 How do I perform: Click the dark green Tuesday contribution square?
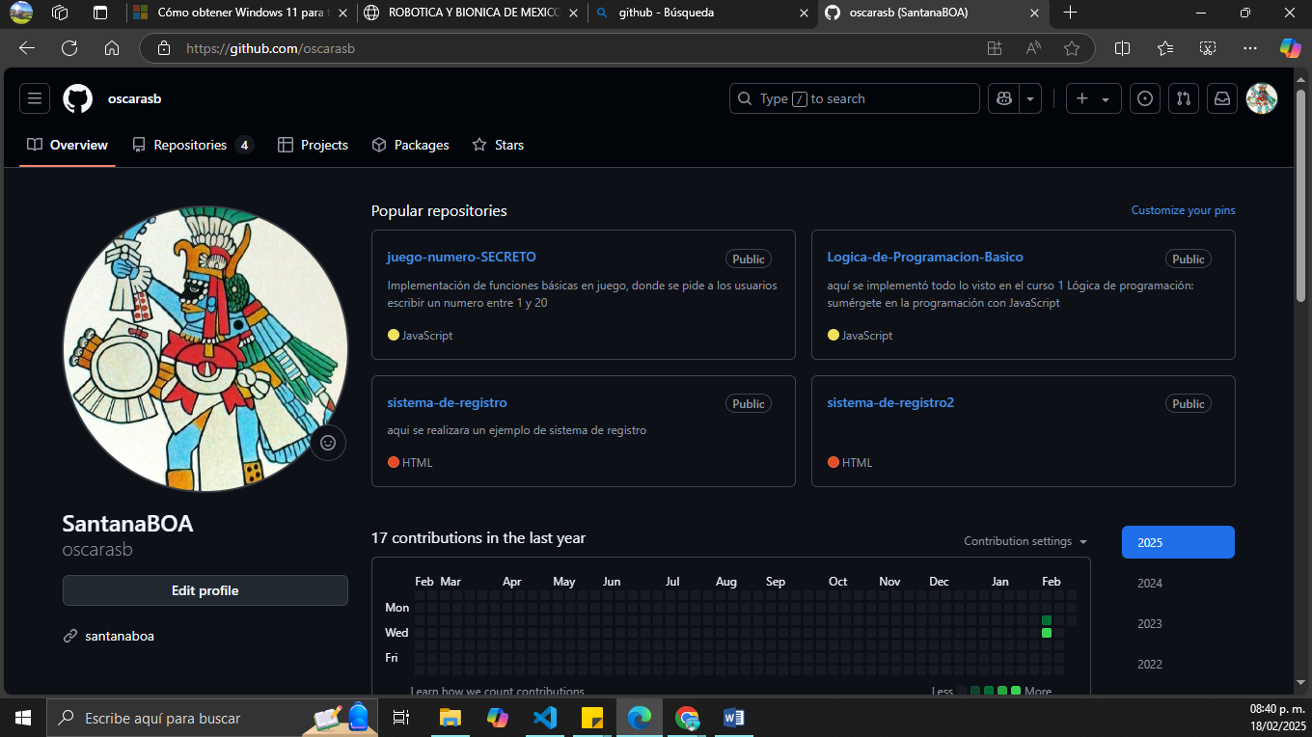(1047, 620)
